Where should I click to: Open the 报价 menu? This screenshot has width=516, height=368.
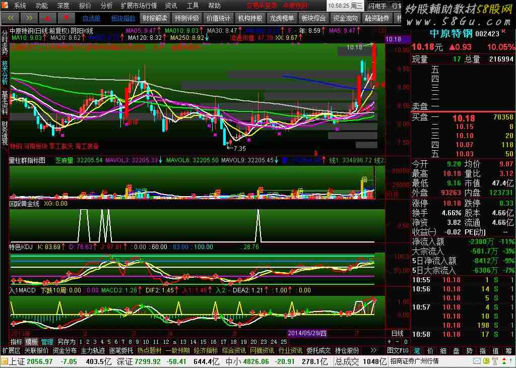85,6
